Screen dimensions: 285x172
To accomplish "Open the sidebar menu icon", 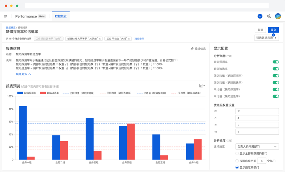I will point(5,16).
